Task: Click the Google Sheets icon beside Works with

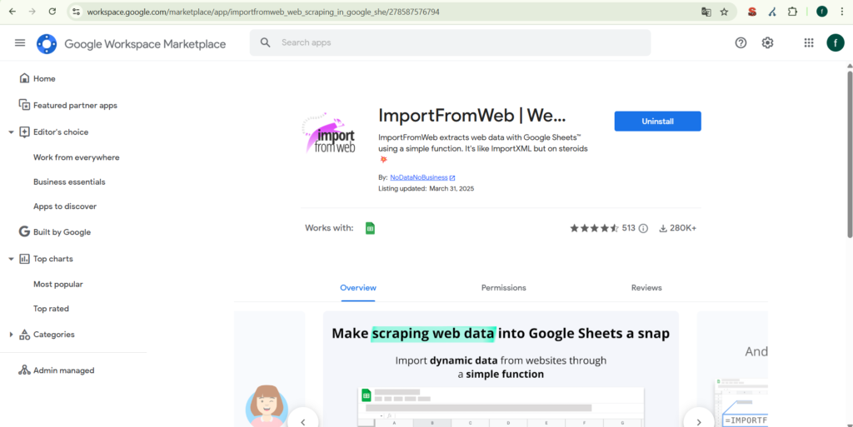Action: (370, 228)
